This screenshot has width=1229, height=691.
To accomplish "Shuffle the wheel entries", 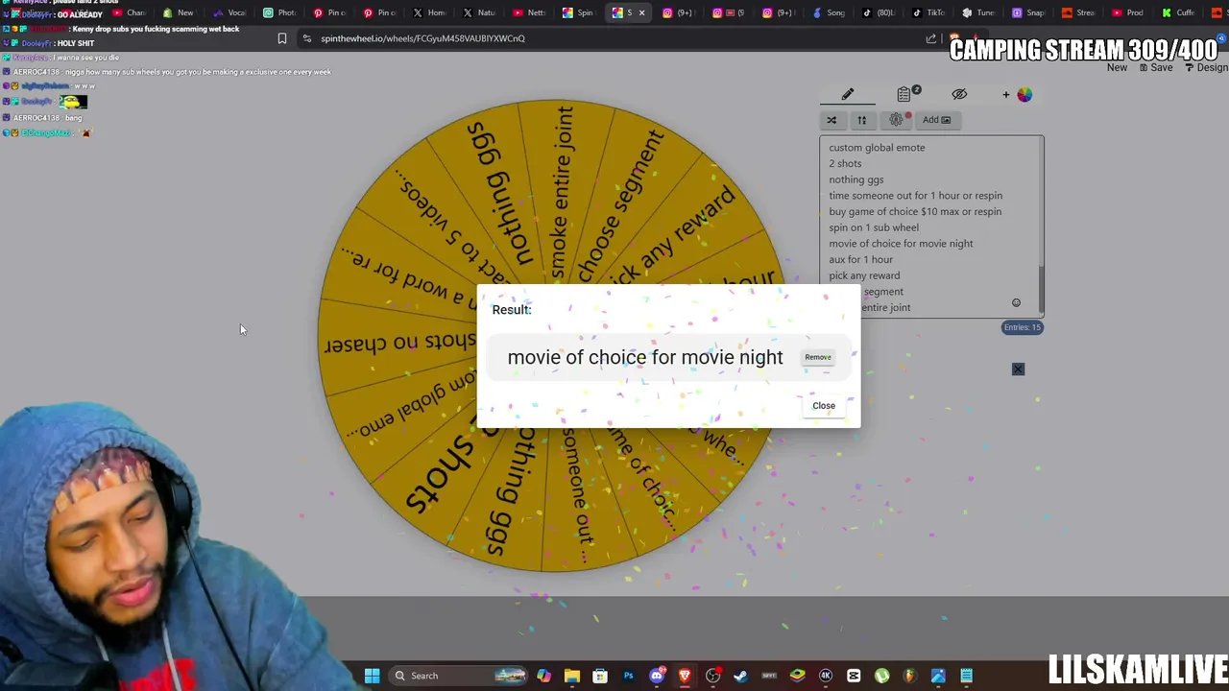I will coord(831,120).
